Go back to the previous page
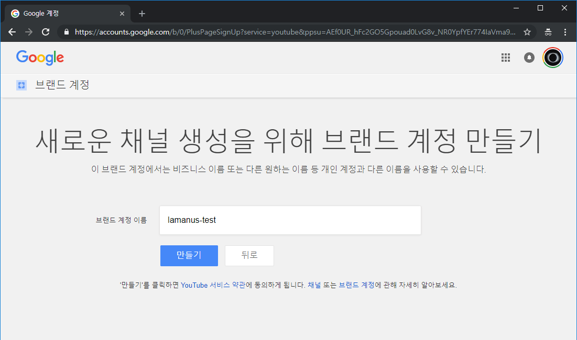This screenshot has width=577, height=340. [x=12, y=32]
